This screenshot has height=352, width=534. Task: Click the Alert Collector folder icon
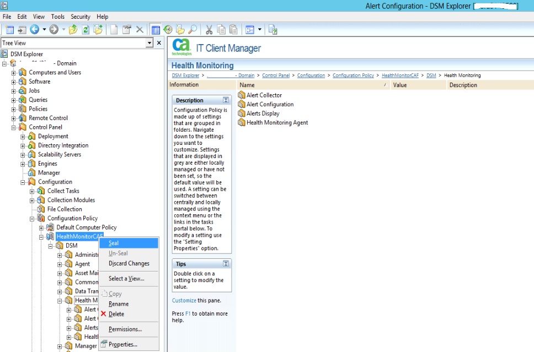[x=242, y=95]
